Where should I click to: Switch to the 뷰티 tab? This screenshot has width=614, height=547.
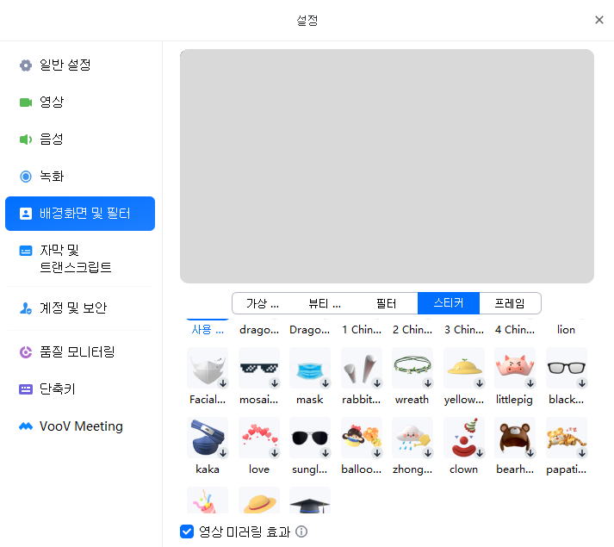click(325, 303)
